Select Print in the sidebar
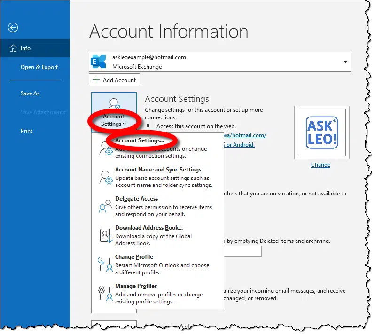This screenshot has height=334, width=375. coord(26,131)
